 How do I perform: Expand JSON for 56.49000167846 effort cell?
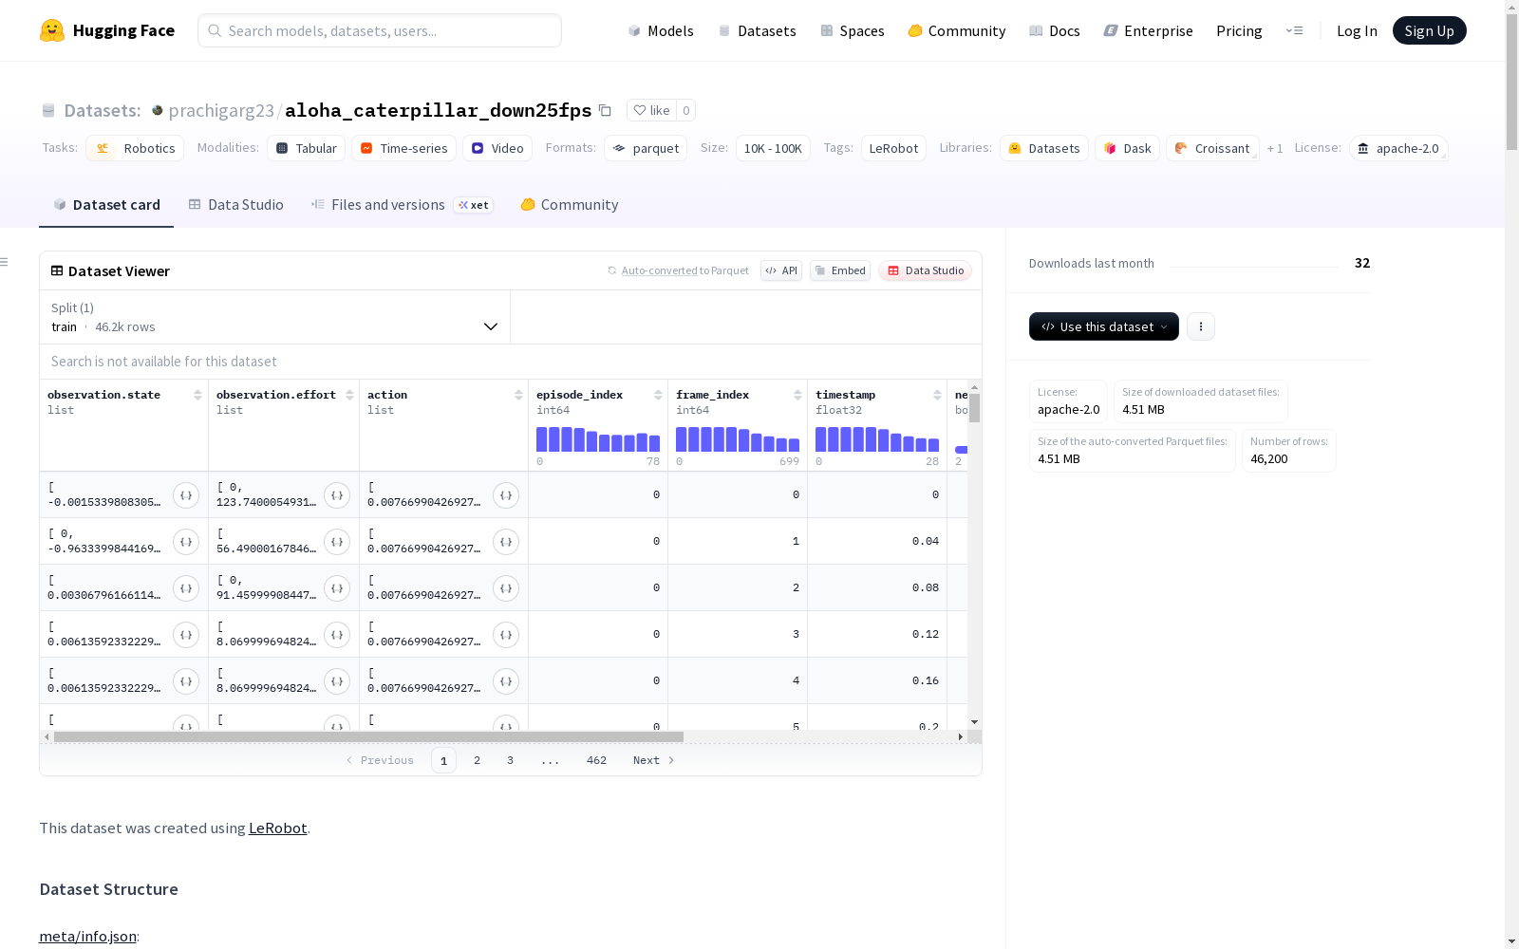[x=337, y=541]
